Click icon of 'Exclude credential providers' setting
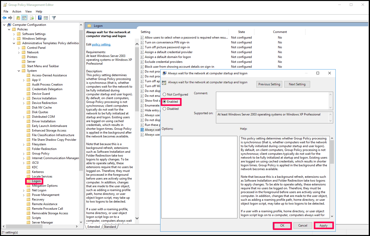The width and height of the screenshot is (370, 236). (142, 62)
